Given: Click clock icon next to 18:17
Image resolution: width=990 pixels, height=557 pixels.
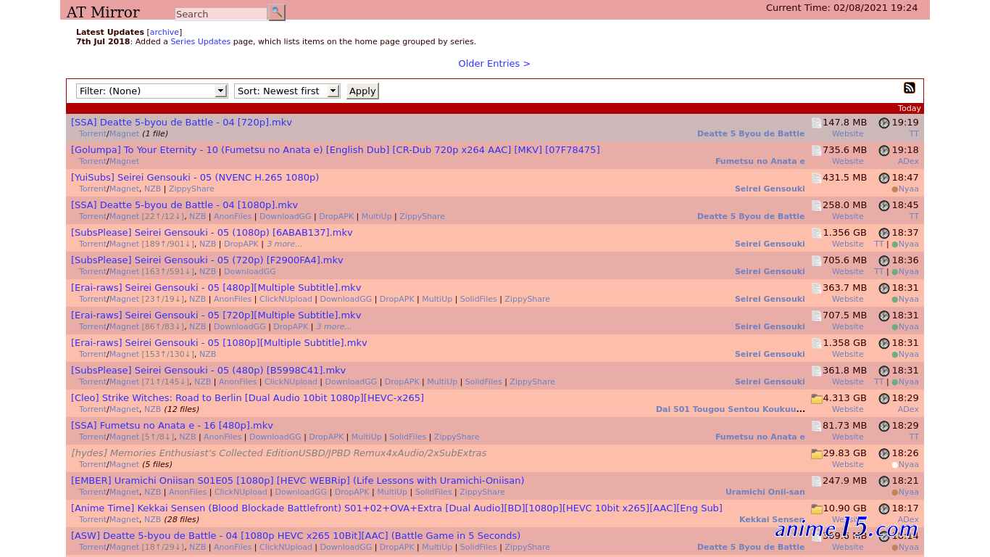Looking at the screenshot, I should click(x=884, y=509).
